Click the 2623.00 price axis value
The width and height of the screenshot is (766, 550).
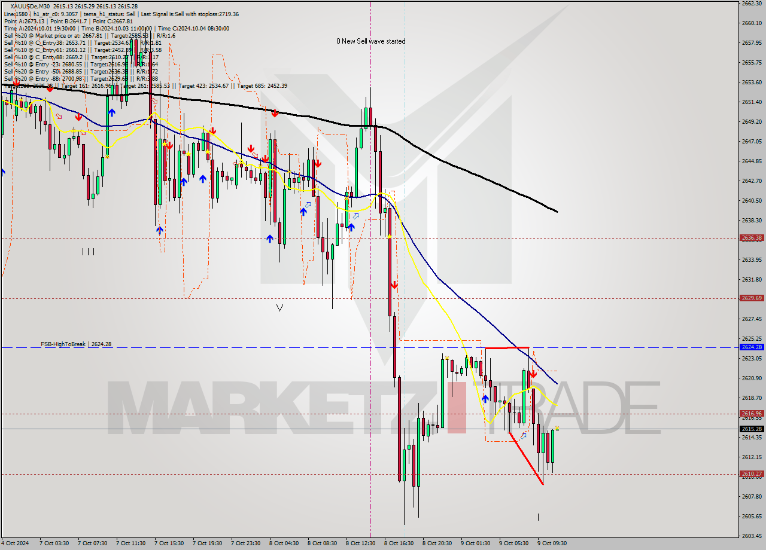pos(752,358)
